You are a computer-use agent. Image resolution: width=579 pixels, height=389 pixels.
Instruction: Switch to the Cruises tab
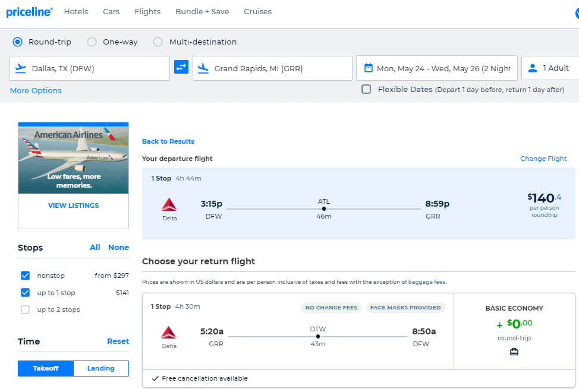[257, 11]
